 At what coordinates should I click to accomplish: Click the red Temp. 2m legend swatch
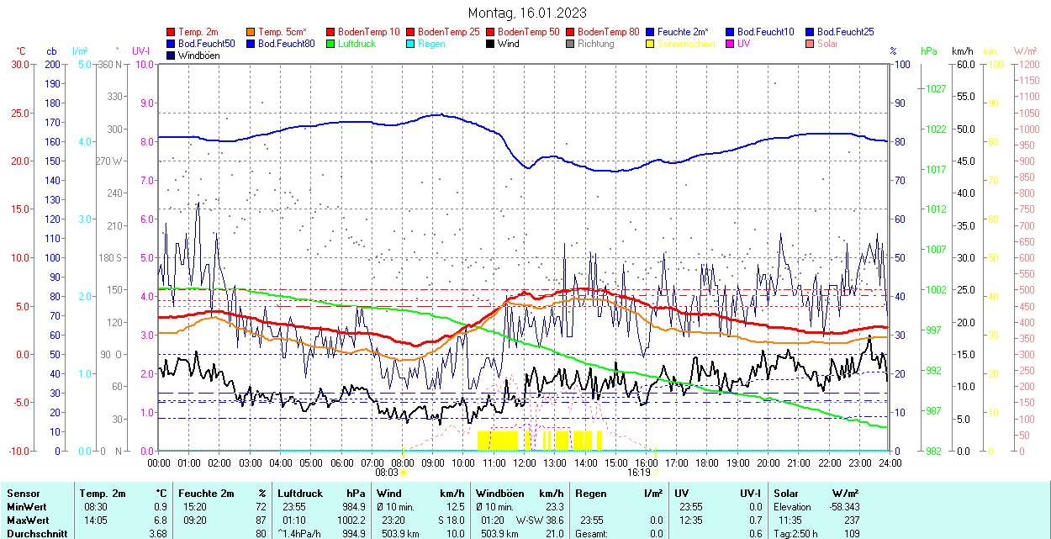tap(172, 32)
